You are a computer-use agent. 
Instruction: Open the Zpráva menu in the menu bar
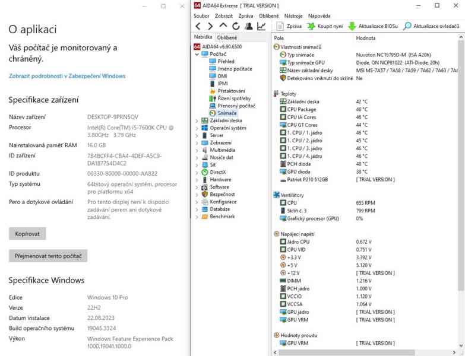(245, 16)
